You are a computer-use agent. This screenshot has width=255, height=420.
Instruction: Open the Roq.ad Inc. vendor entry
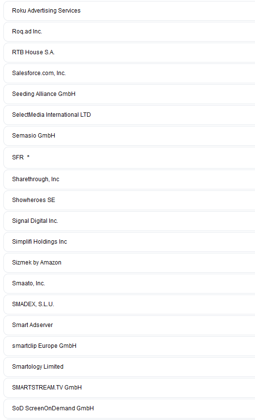(x=129, y=31)
